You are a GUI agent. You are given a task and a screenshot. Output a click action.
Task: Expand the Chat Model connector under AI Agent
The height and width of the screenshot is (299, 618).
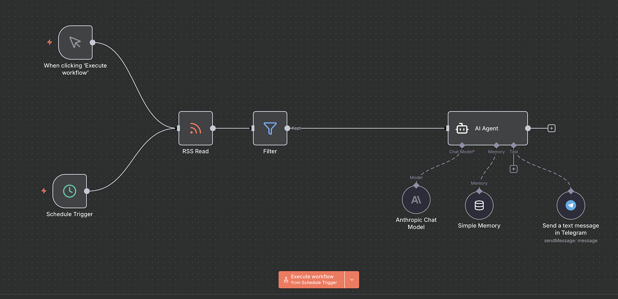pos(462,145)
